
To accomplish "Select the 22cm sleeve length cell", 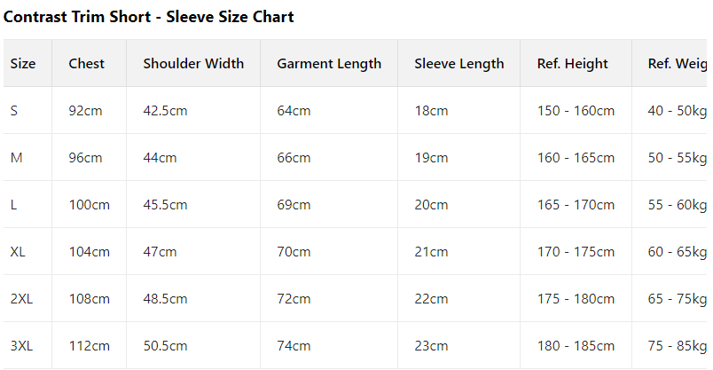I will 431,299.
